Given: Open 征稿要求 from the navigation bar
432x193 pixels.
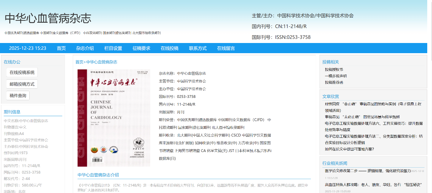Looking at the screenshot, I should coord(141,48).
